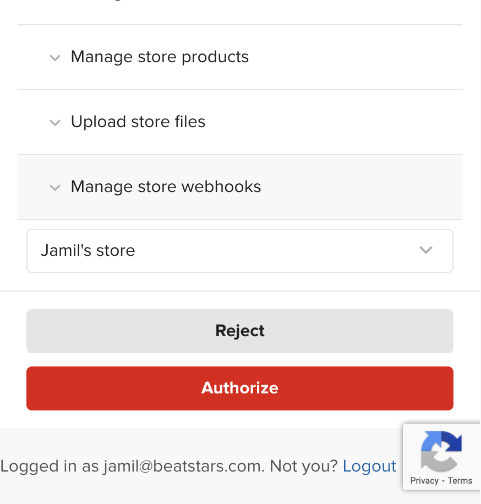Click the reCAPTCHA logo badge
The width and height of the screenshot is (481, 504).
[x=441, y=451]
